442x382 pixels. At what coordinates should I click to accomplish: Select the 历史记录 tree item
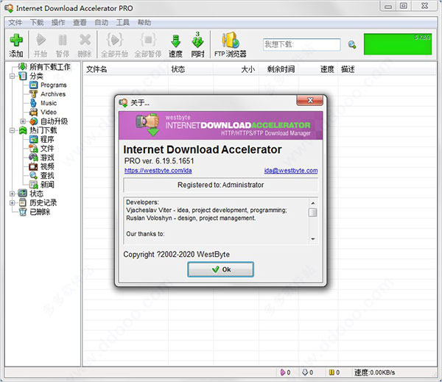click(43, 202)
